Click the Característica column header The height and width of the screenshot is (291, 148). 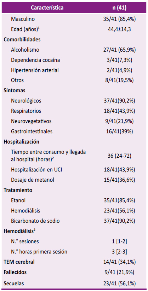coord(47,8)
